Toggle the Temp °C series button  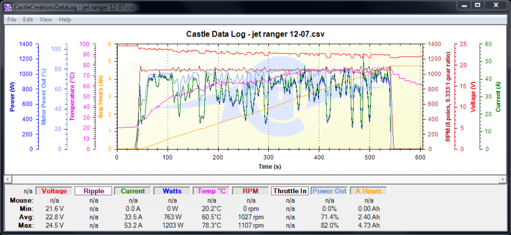(x=210, y=191)
